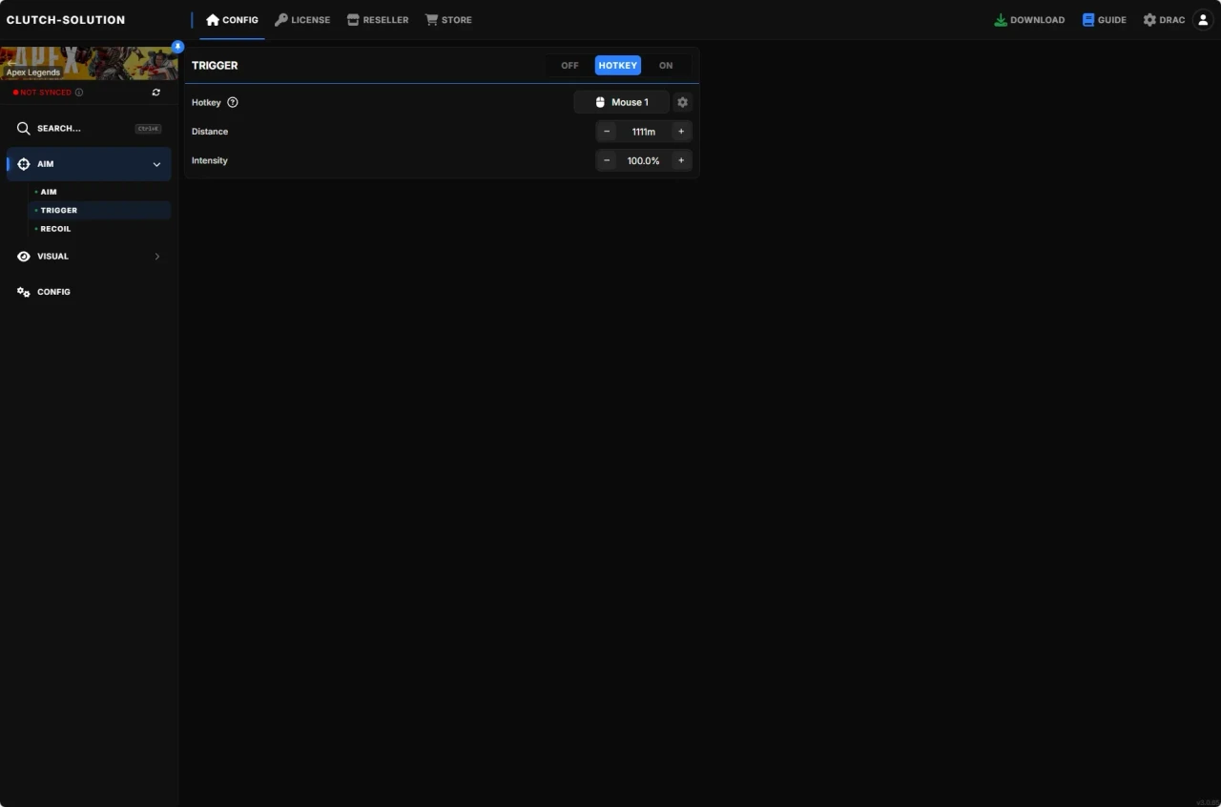The width and height of the screenshot is (1221, 807).
Task: Select the AIM crosshair icon in sidebar
Action: point(23,163)
